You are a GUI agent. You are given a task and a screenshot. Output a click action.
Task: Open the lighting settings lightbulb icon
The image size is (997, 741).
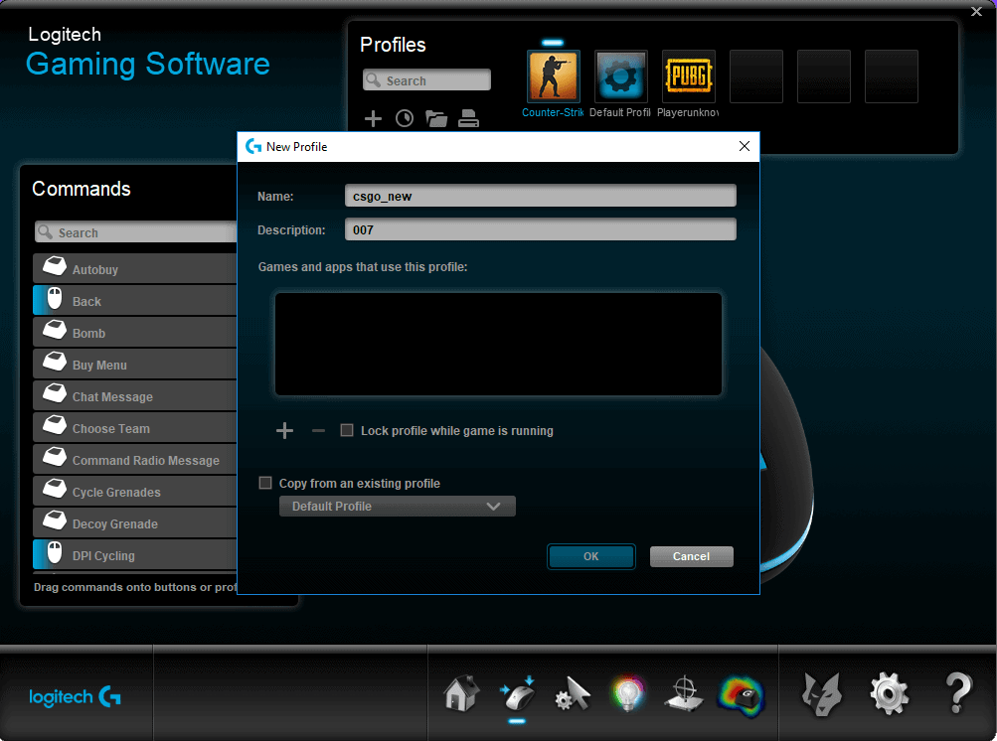pyautogui.click(x=628, y=693)
